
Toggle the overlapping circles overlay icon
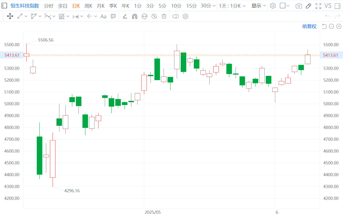pyautogui.click(x=176, y=16)
